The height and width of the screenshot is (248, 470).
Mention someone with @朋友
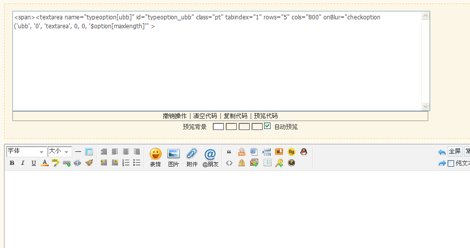[x=210, y=157]
